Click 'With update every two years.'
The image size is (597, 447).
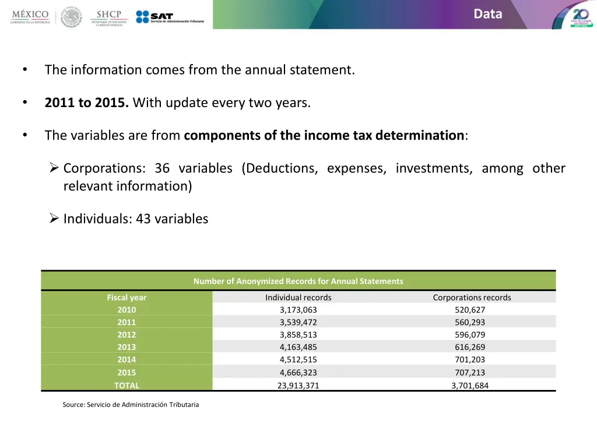(x=222, y=102)
